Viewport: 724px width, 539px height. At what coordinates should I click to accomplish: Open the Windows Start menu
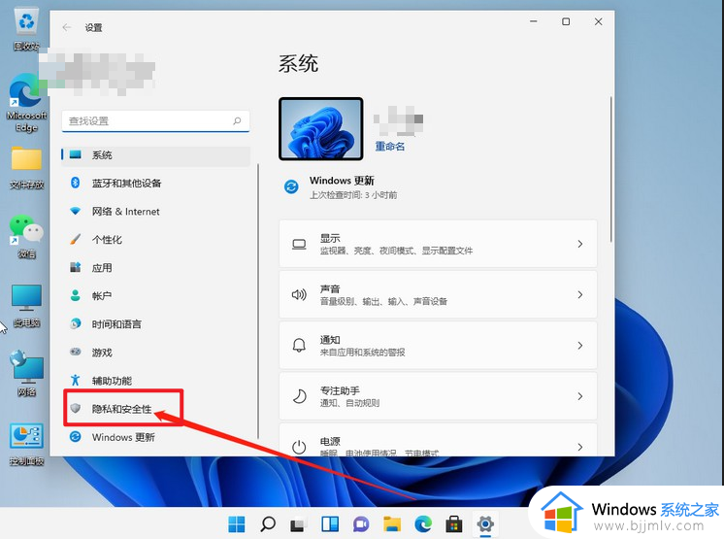coord(237,524)
